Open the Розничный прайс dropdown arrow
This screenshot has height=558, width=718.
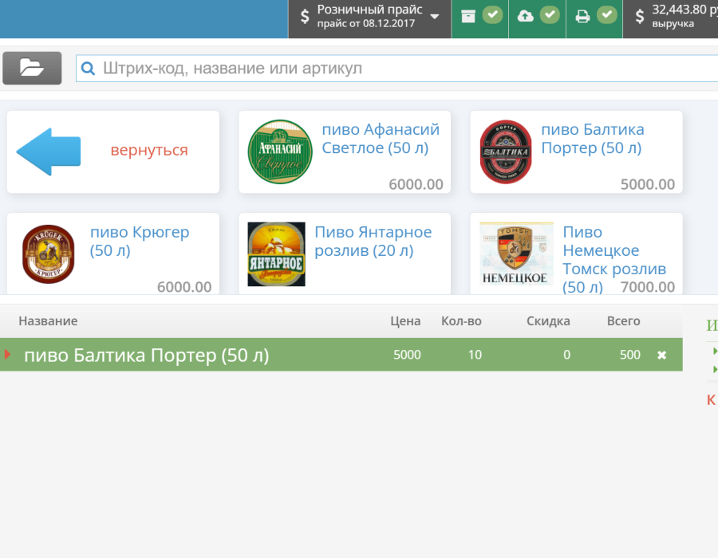(435, 17)
